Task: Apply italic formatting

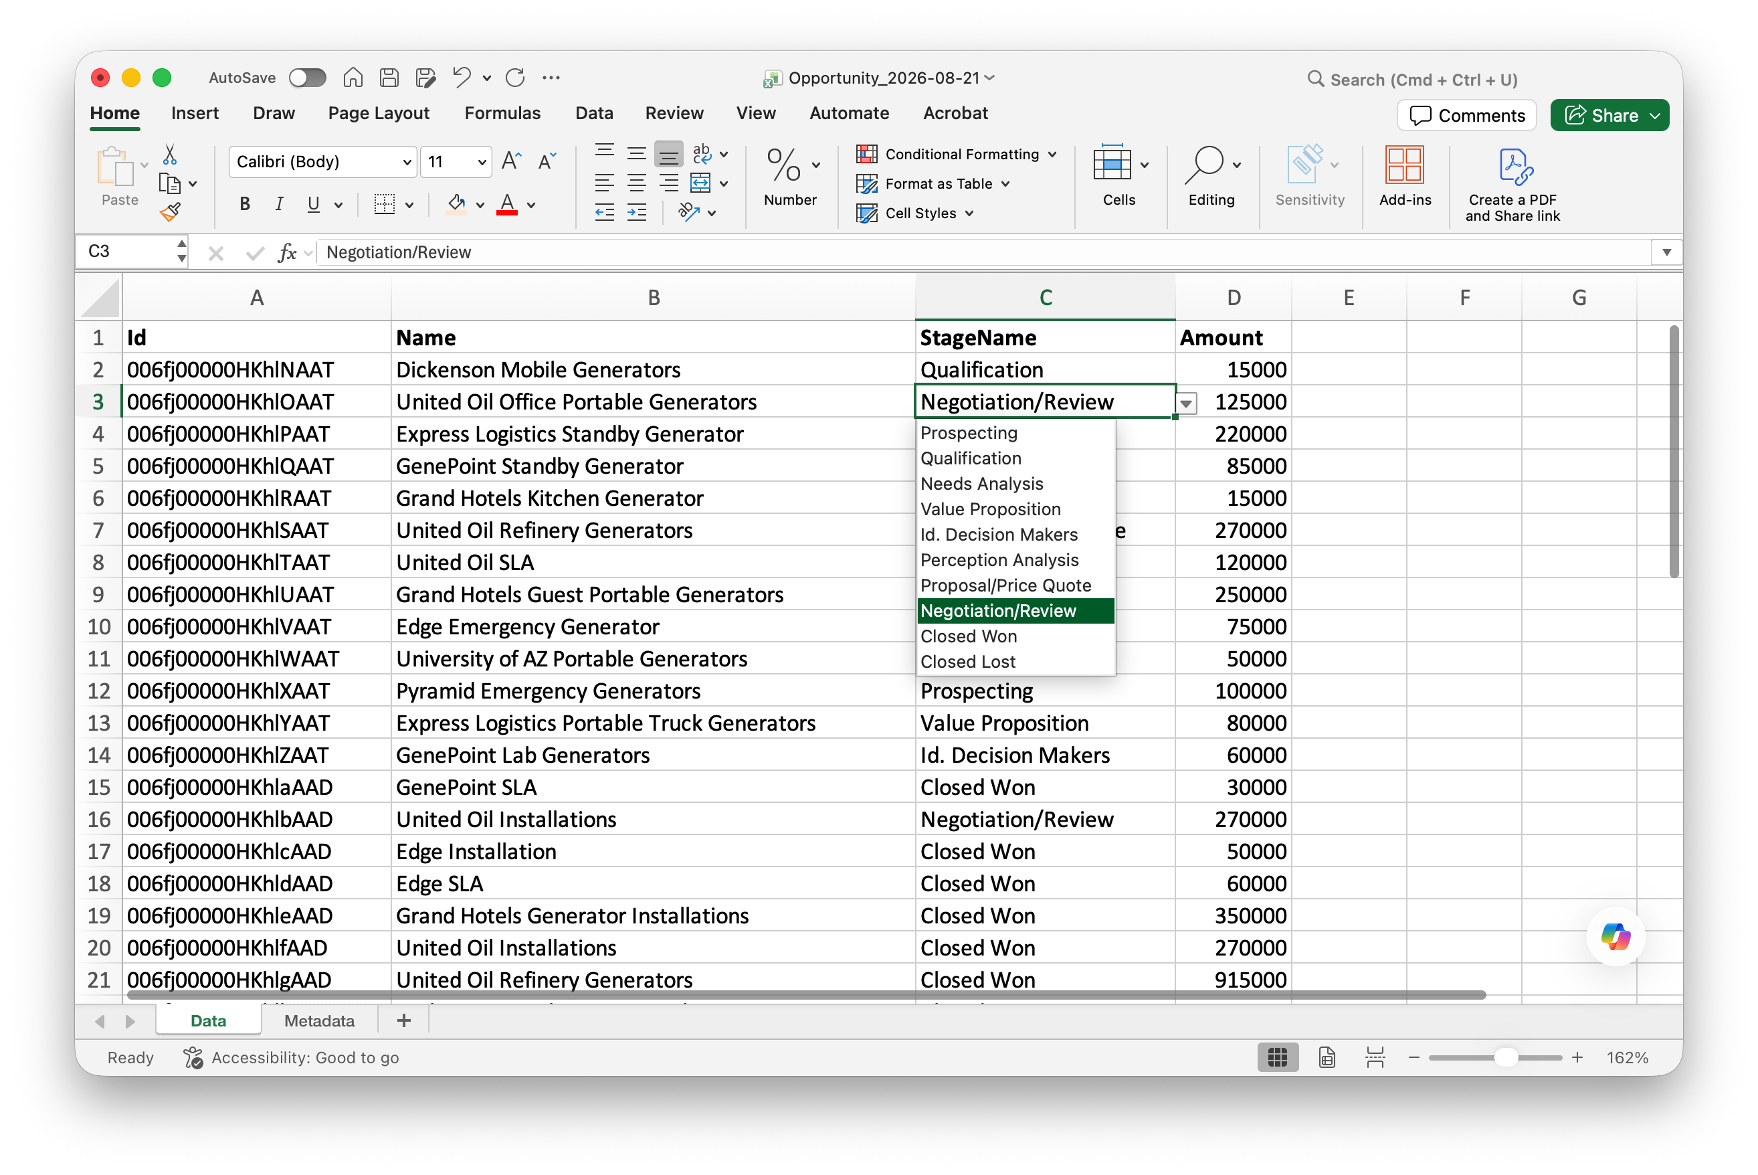Action: [280, 204]
